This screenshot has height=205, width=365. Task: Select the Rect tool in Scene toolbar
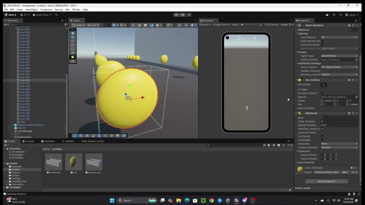pyautogui.click(x=73, y=49)
